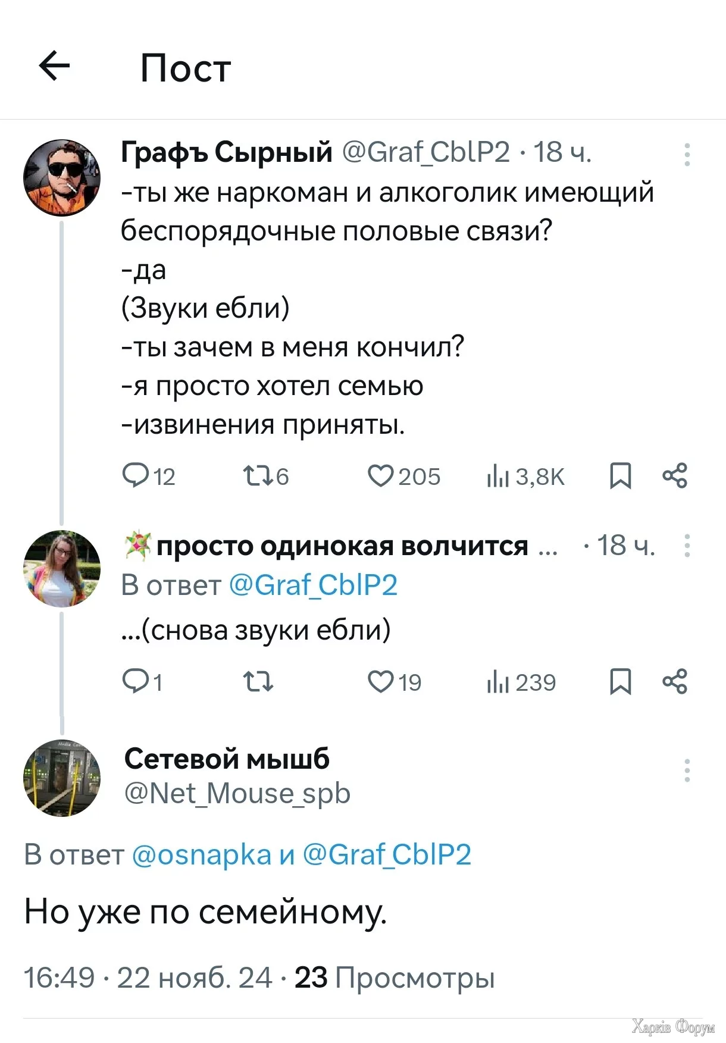726x1043 pixels.
Task: Share the Графъ Сырный post
Action: [x=675, y=475]
